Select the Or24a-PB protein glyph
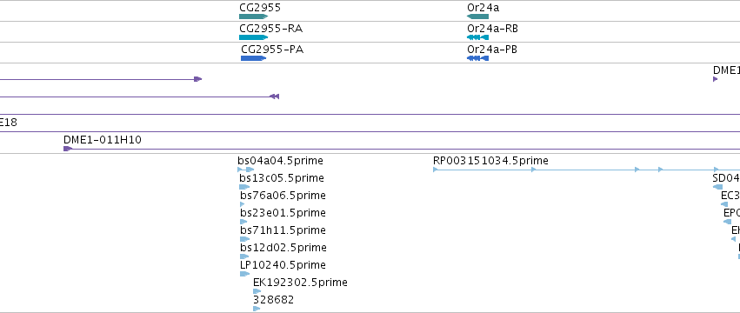Viewport: 740px width, 313px height. click(x=477, y=58)
